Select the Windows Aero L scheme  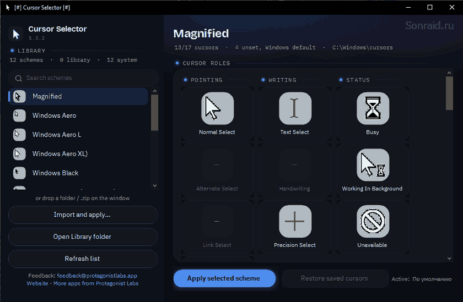pyautogui.click(x=78, y=135)
